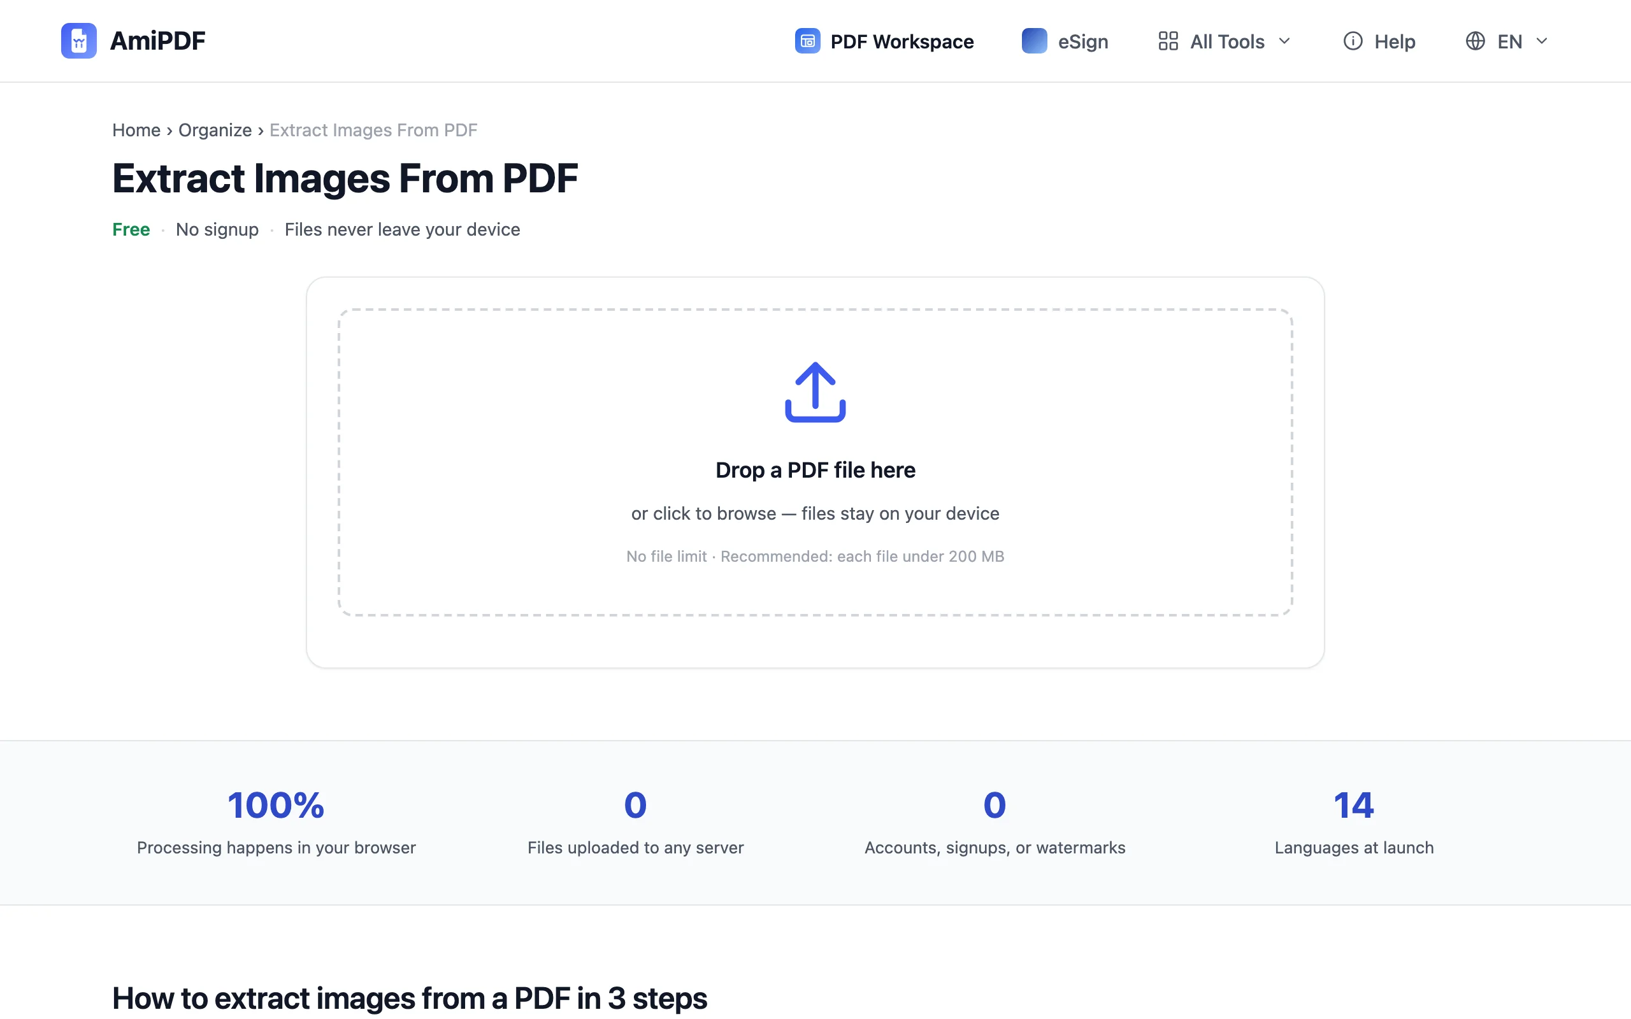Click the globe language icon
This screenshot has width=1631, height=1019.
tap(1476, 41)
